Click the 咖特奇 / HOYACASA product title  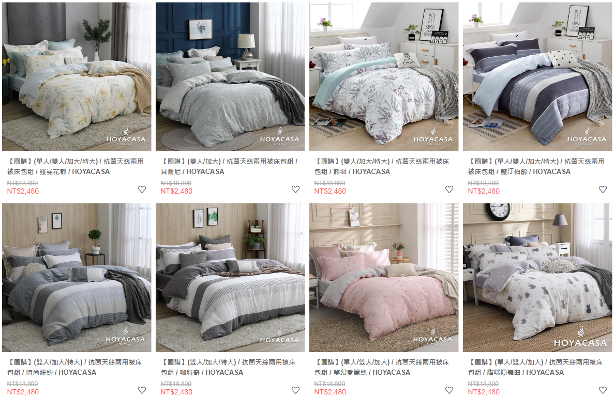click(228, 367)
